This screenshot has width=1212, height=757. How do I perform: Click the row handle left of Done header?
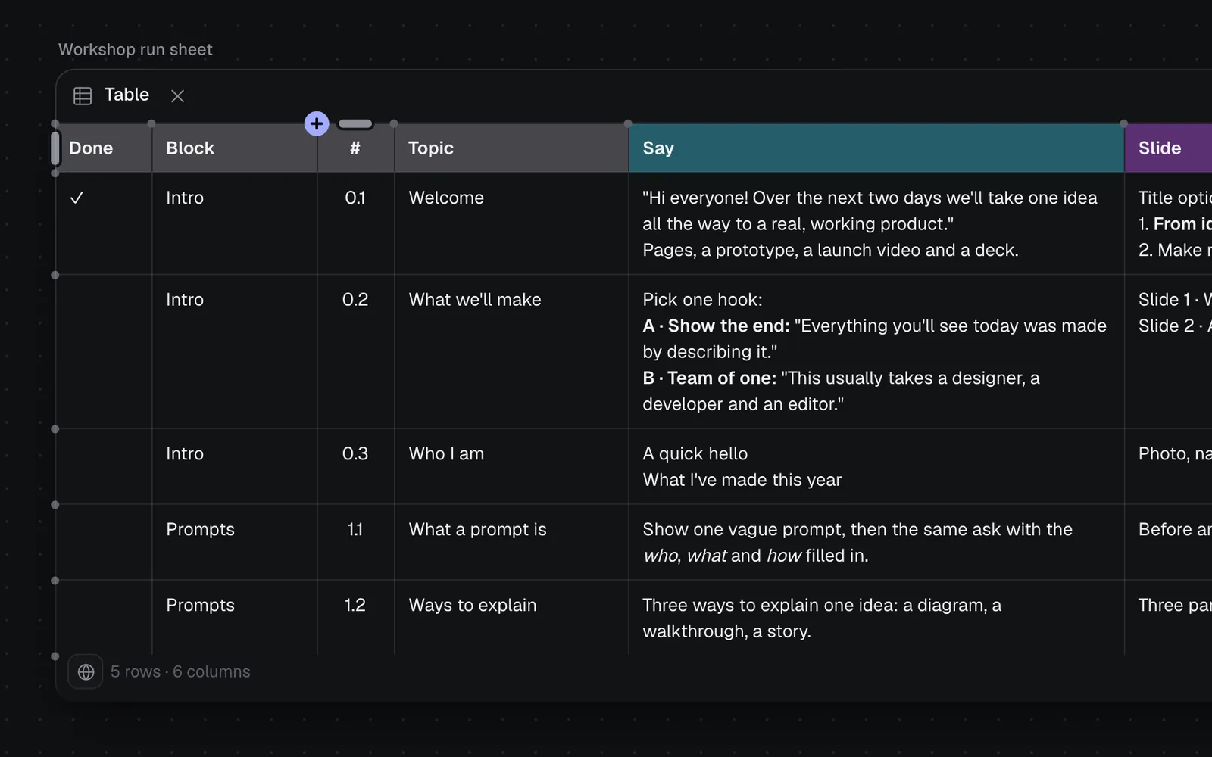pos(55,148)
